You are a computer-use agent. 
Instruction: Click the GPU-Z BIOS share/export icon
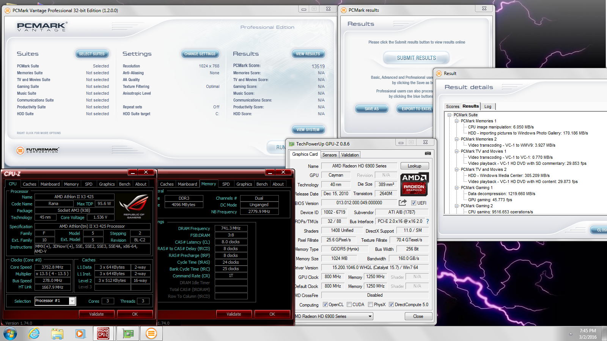(x=403, y=203)
